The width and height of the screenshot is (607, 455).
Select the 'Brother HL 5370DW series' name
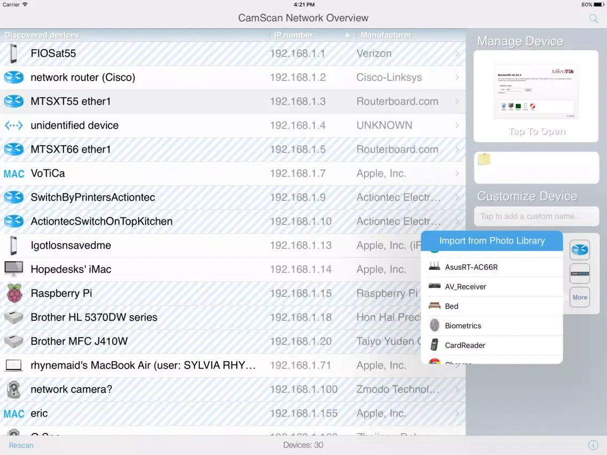[94, 317]
